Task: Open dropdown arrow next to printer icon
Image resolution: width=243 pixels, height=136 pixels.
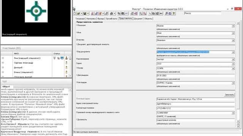Action: click(x=115, y=14)
